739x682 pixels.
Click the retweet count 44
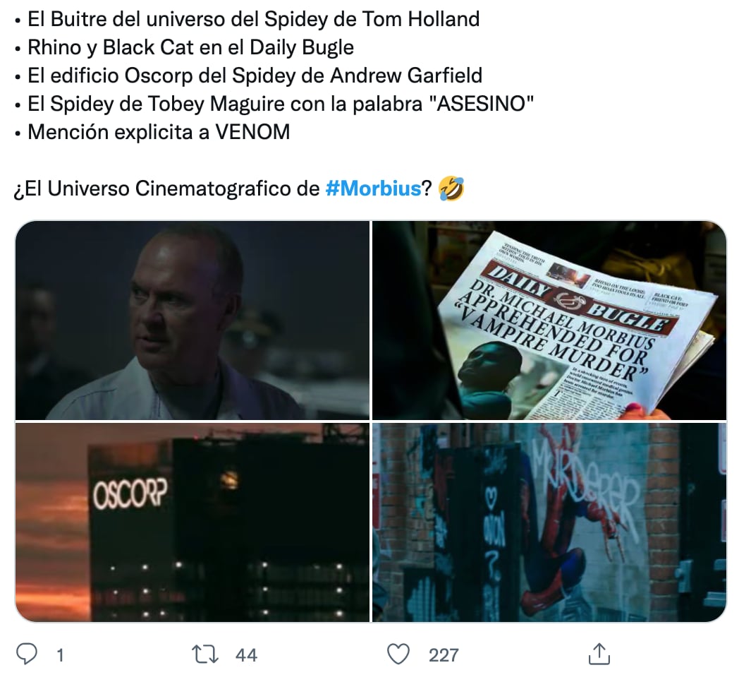[246, 655]
